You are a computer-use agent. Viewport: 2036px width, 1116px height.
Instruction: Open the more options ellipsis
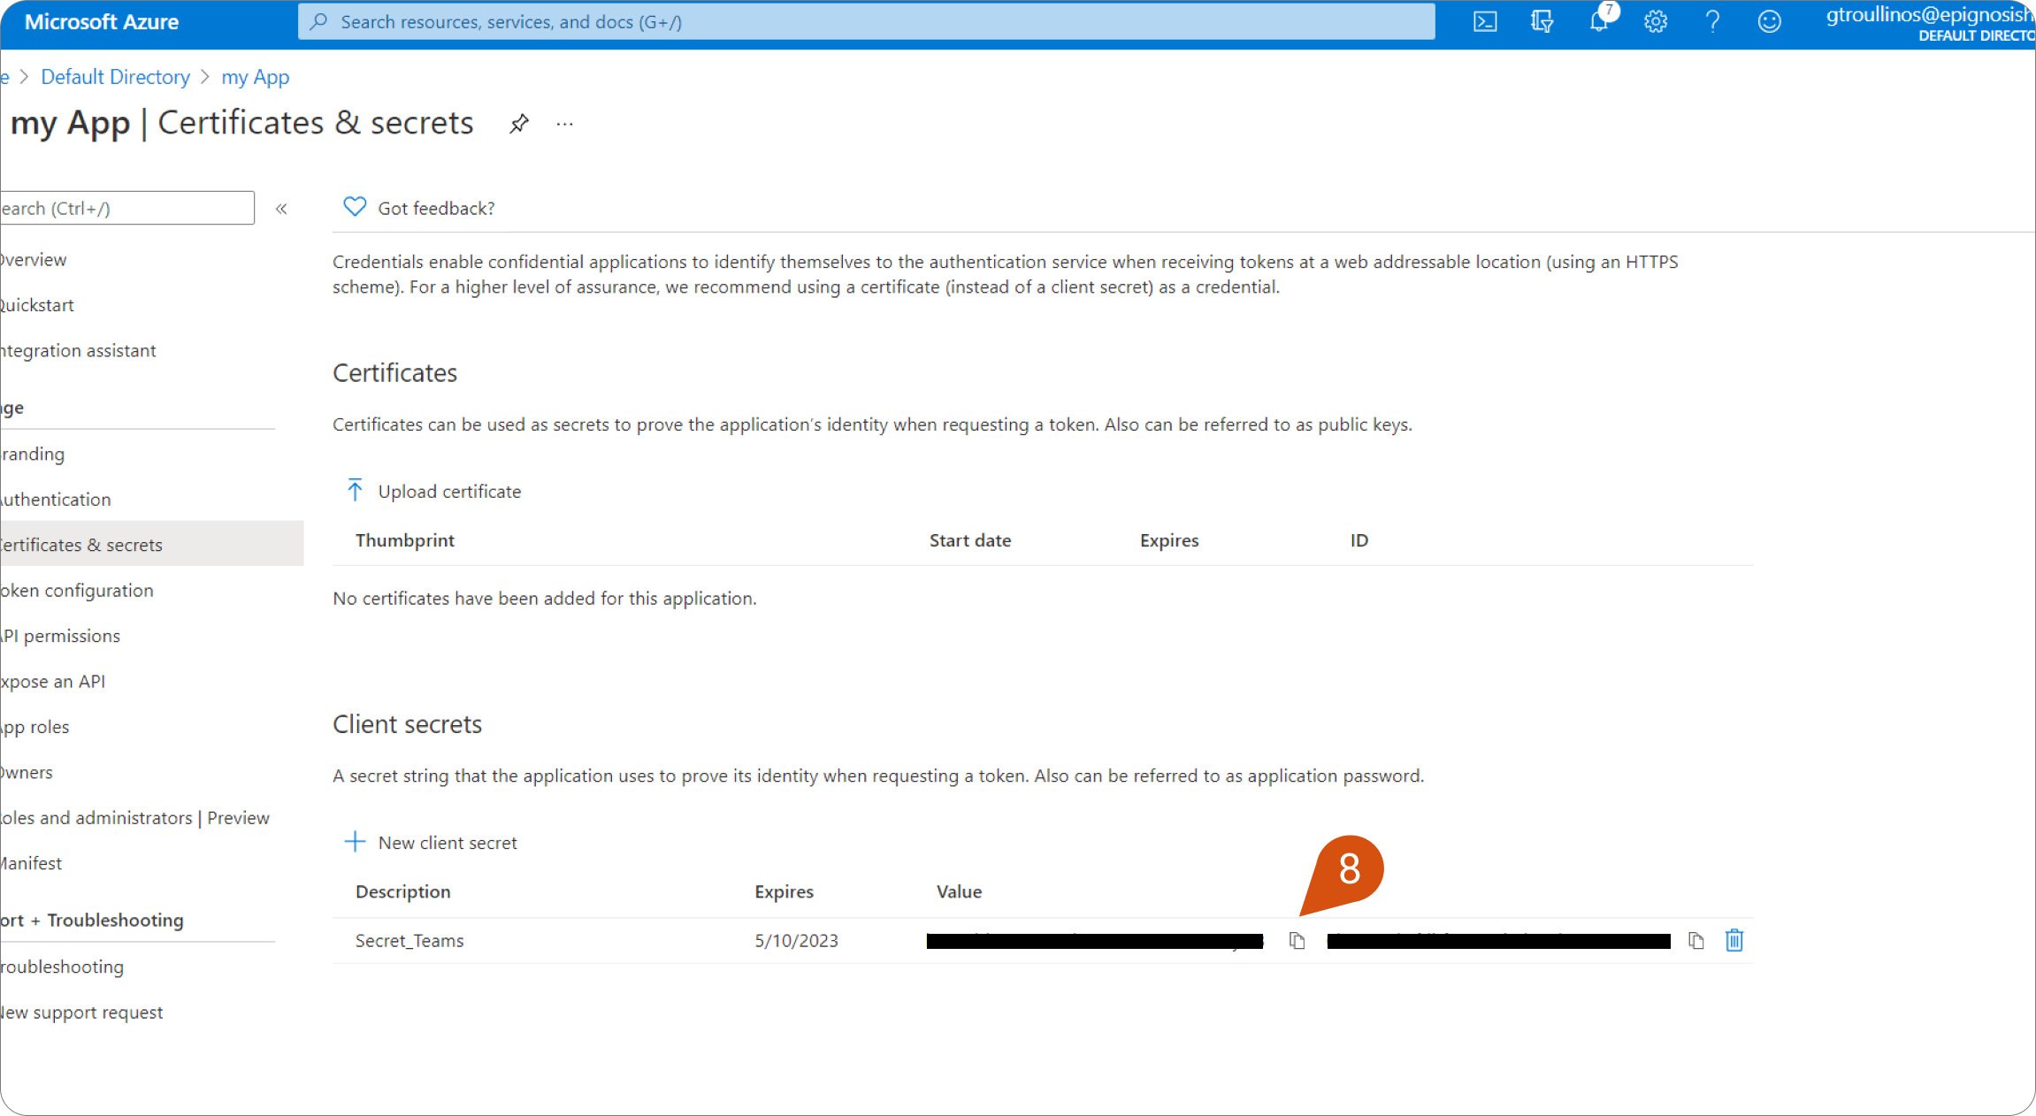[x=564, y=125]
